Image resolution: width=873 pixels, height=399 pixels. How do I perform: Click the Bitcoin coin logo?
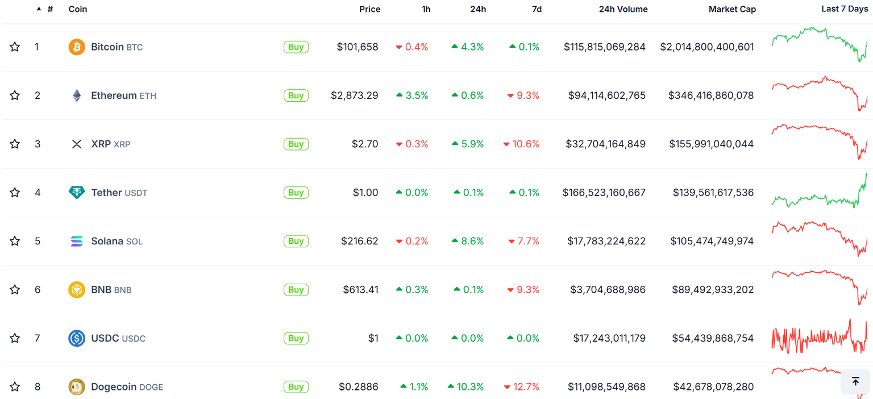tap(77, 47)
